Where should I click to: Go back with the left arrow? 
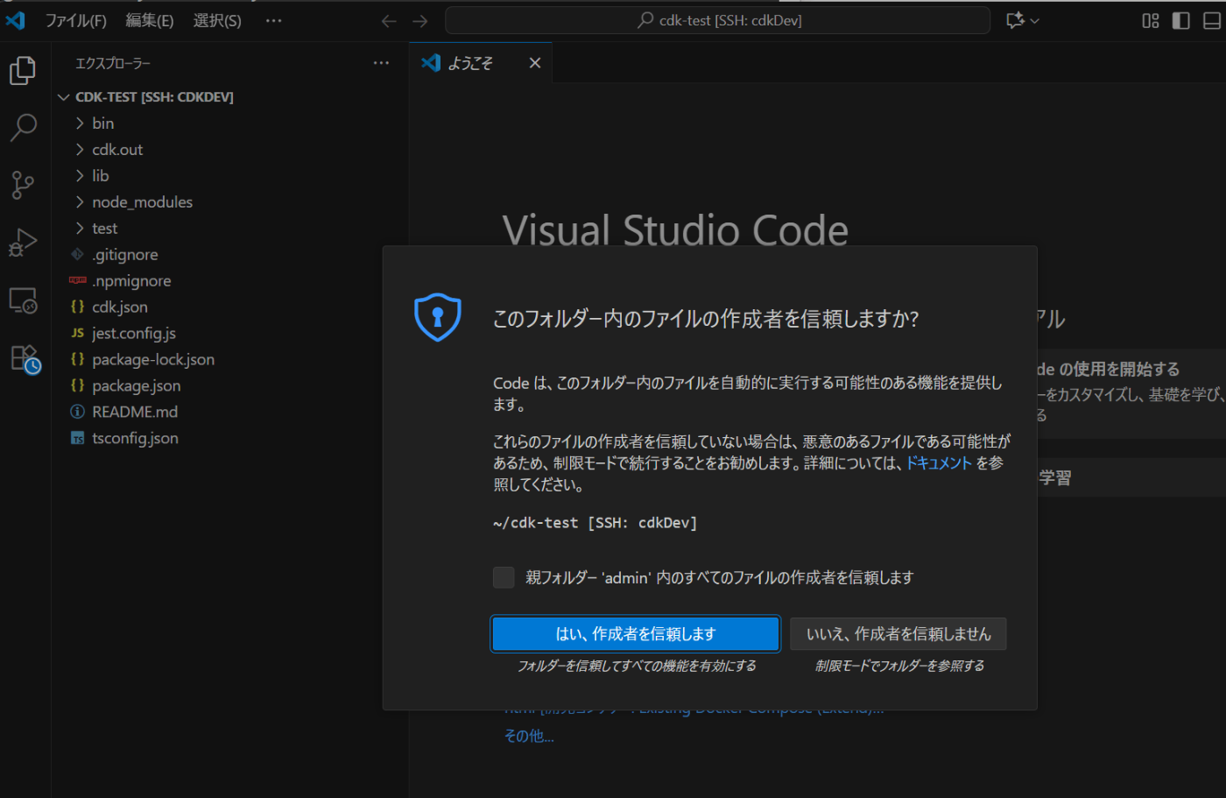(389, 21)
